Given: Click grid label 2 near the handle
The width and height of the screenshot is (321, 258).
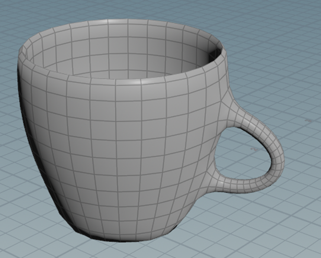Looking at the screenshot, I should point(254,150).
